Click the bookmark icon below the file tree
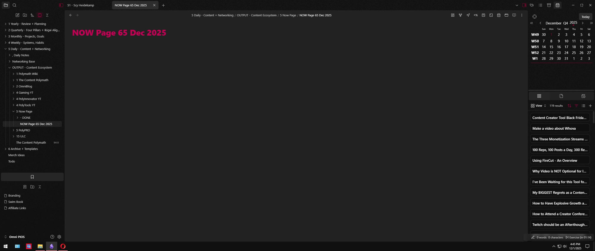 click(x=32, y=177)
